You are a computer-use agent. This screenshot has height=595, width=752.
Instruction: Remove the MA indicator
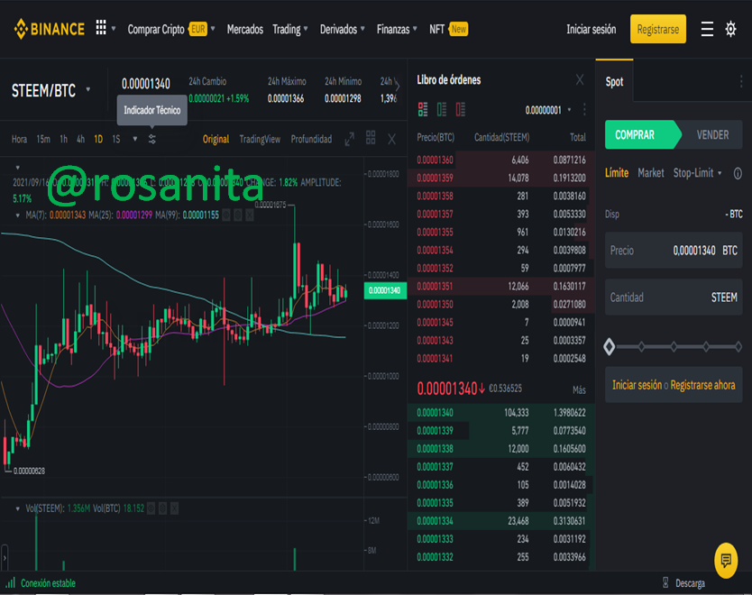pos(250,215)
